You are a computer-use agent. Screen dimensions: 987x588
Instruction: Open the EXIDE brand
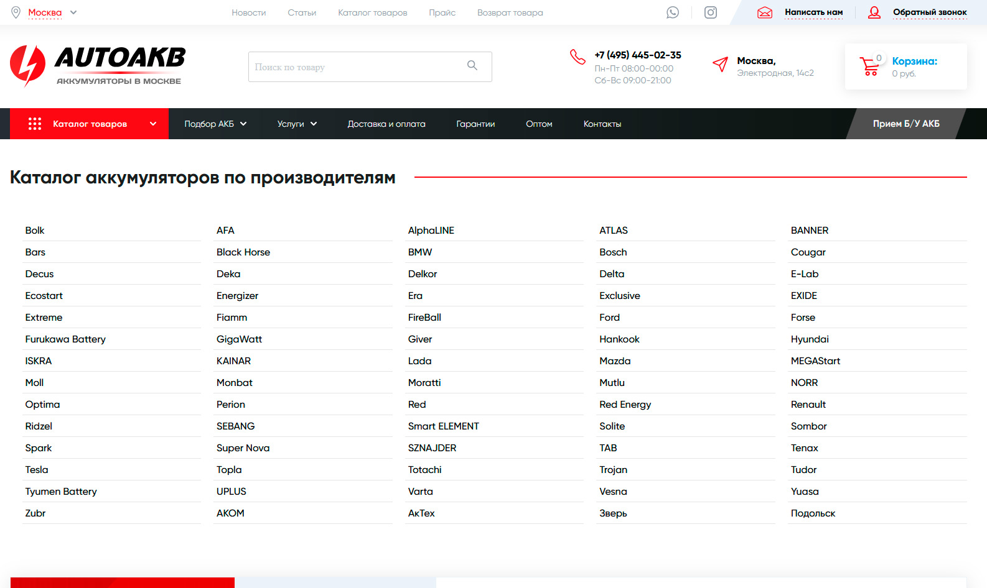point(804,295)
